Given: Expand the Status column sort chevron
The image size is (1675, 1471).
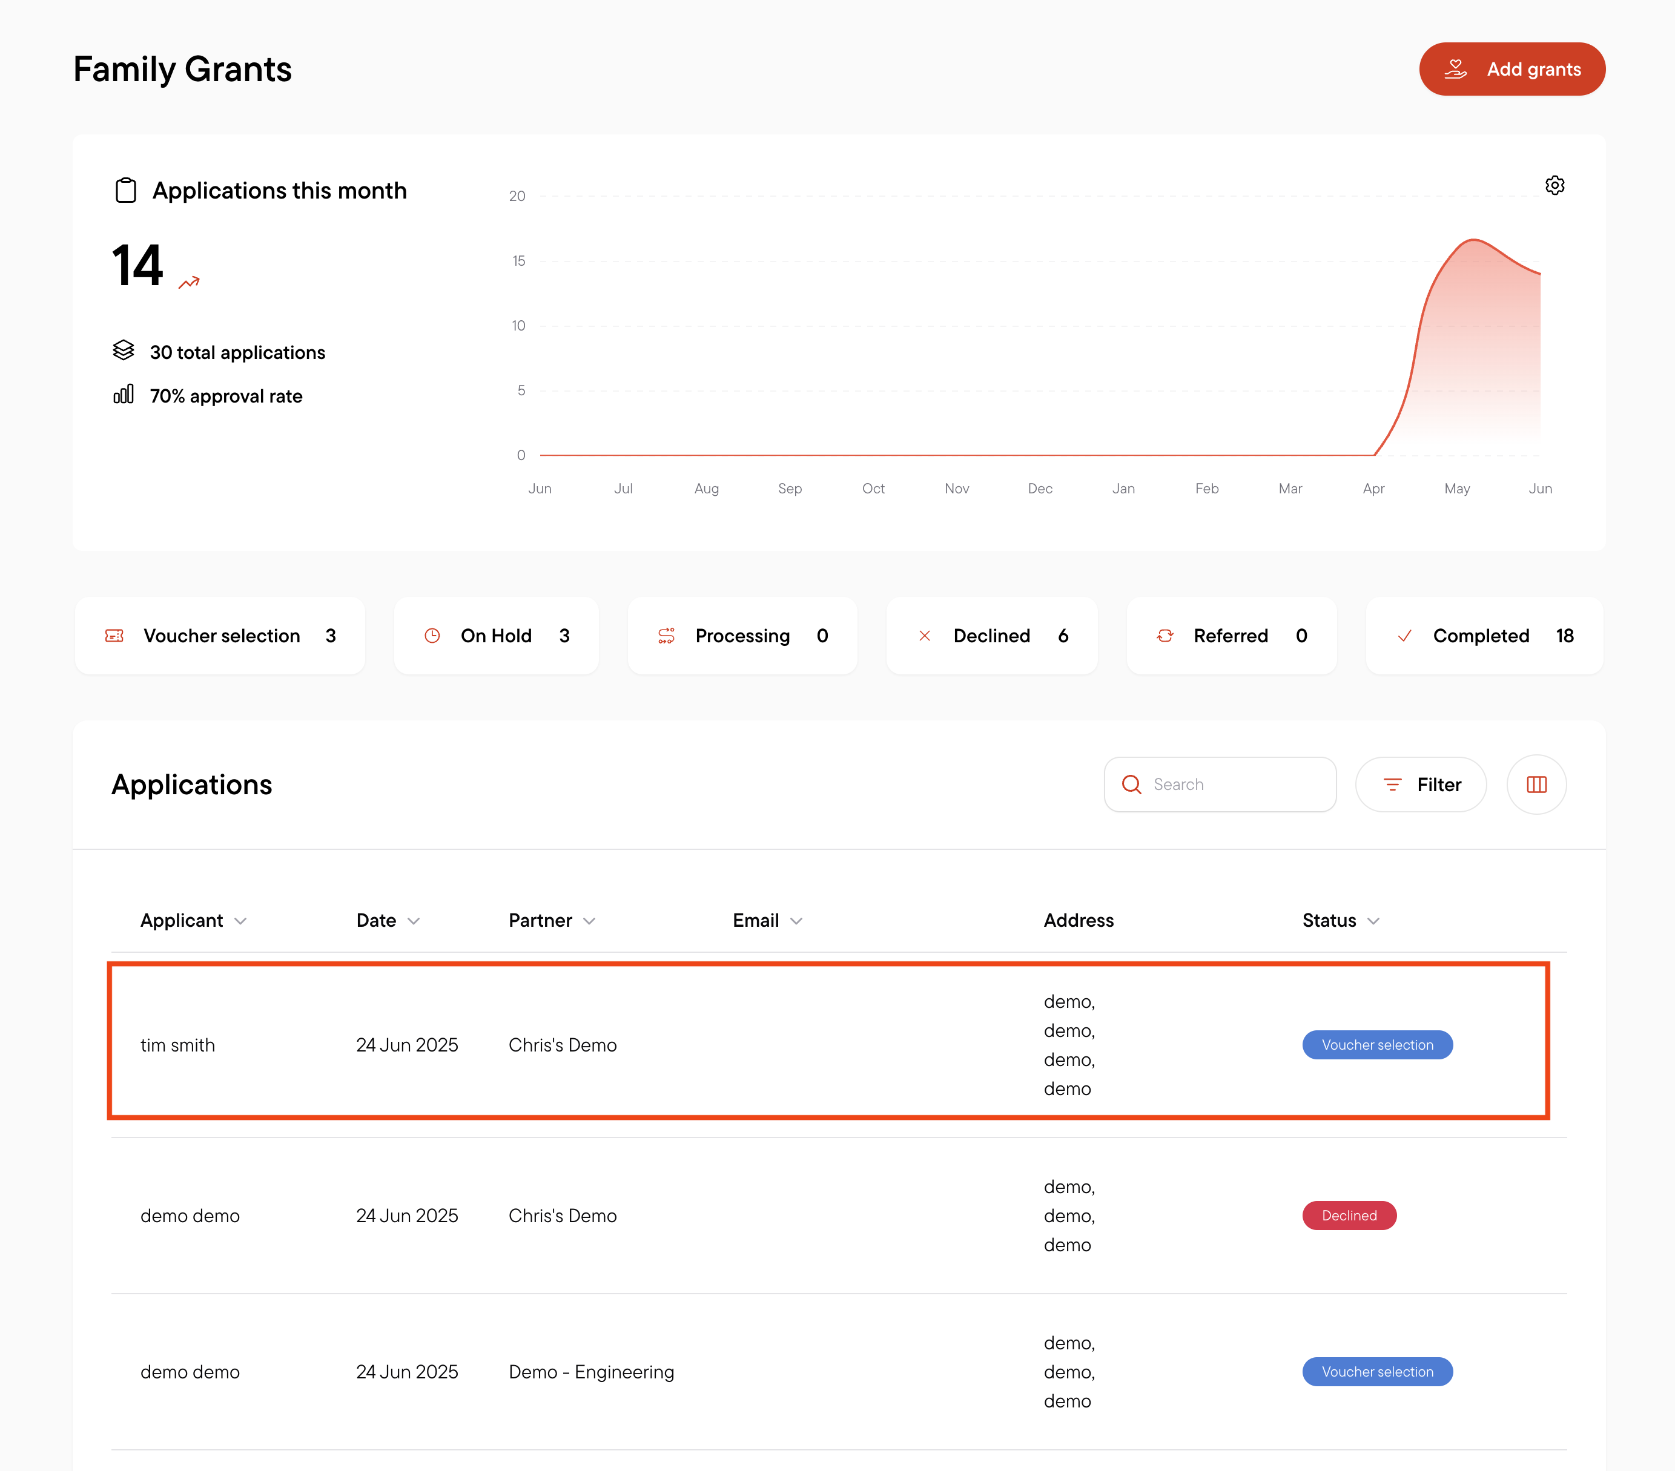Looking at the screenshot, I should click(x=1373, y=921).
